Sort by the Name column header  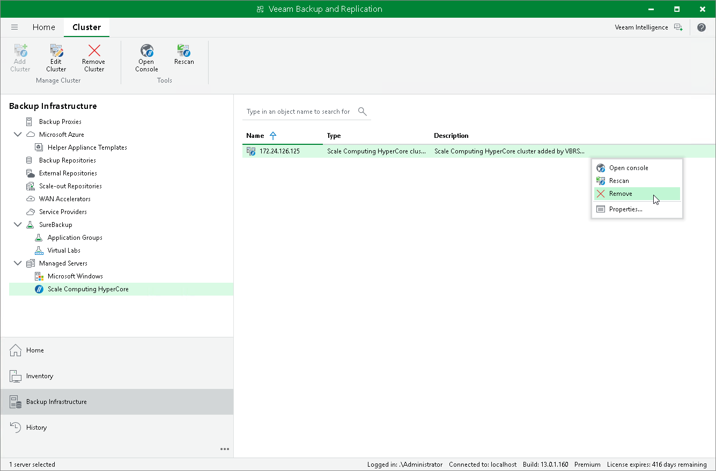283,136
